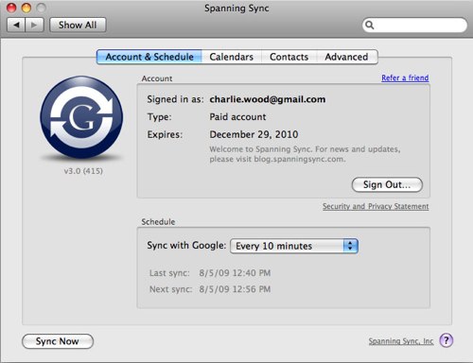Click the search magnifier icon
This screenshot has width=473, height=363.
tap(370, 25)
